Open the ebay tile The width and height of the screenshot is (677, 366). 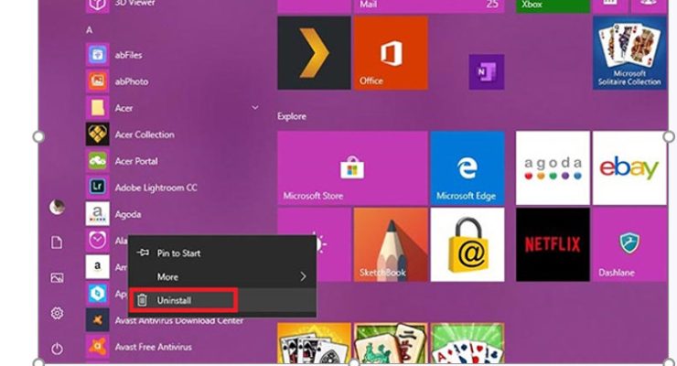point(630,167)
